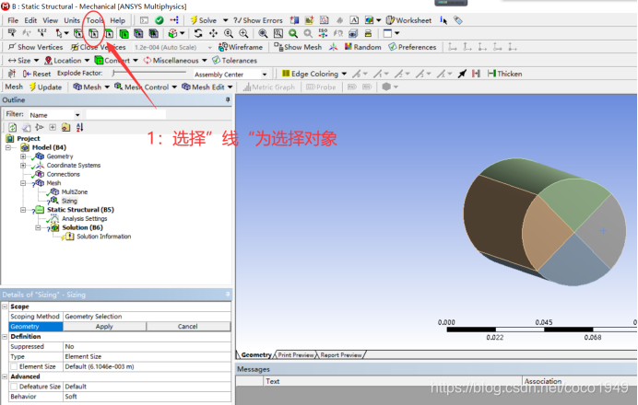
Task: Toggle Show Vertices
Action: (35, 47)
